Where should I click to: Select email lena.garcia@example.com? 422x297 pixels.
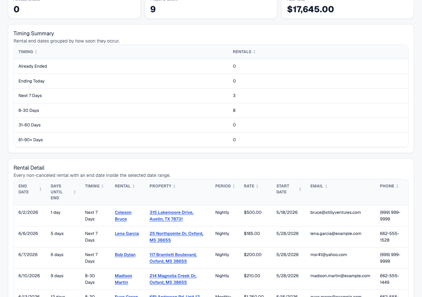coord(336,234)
